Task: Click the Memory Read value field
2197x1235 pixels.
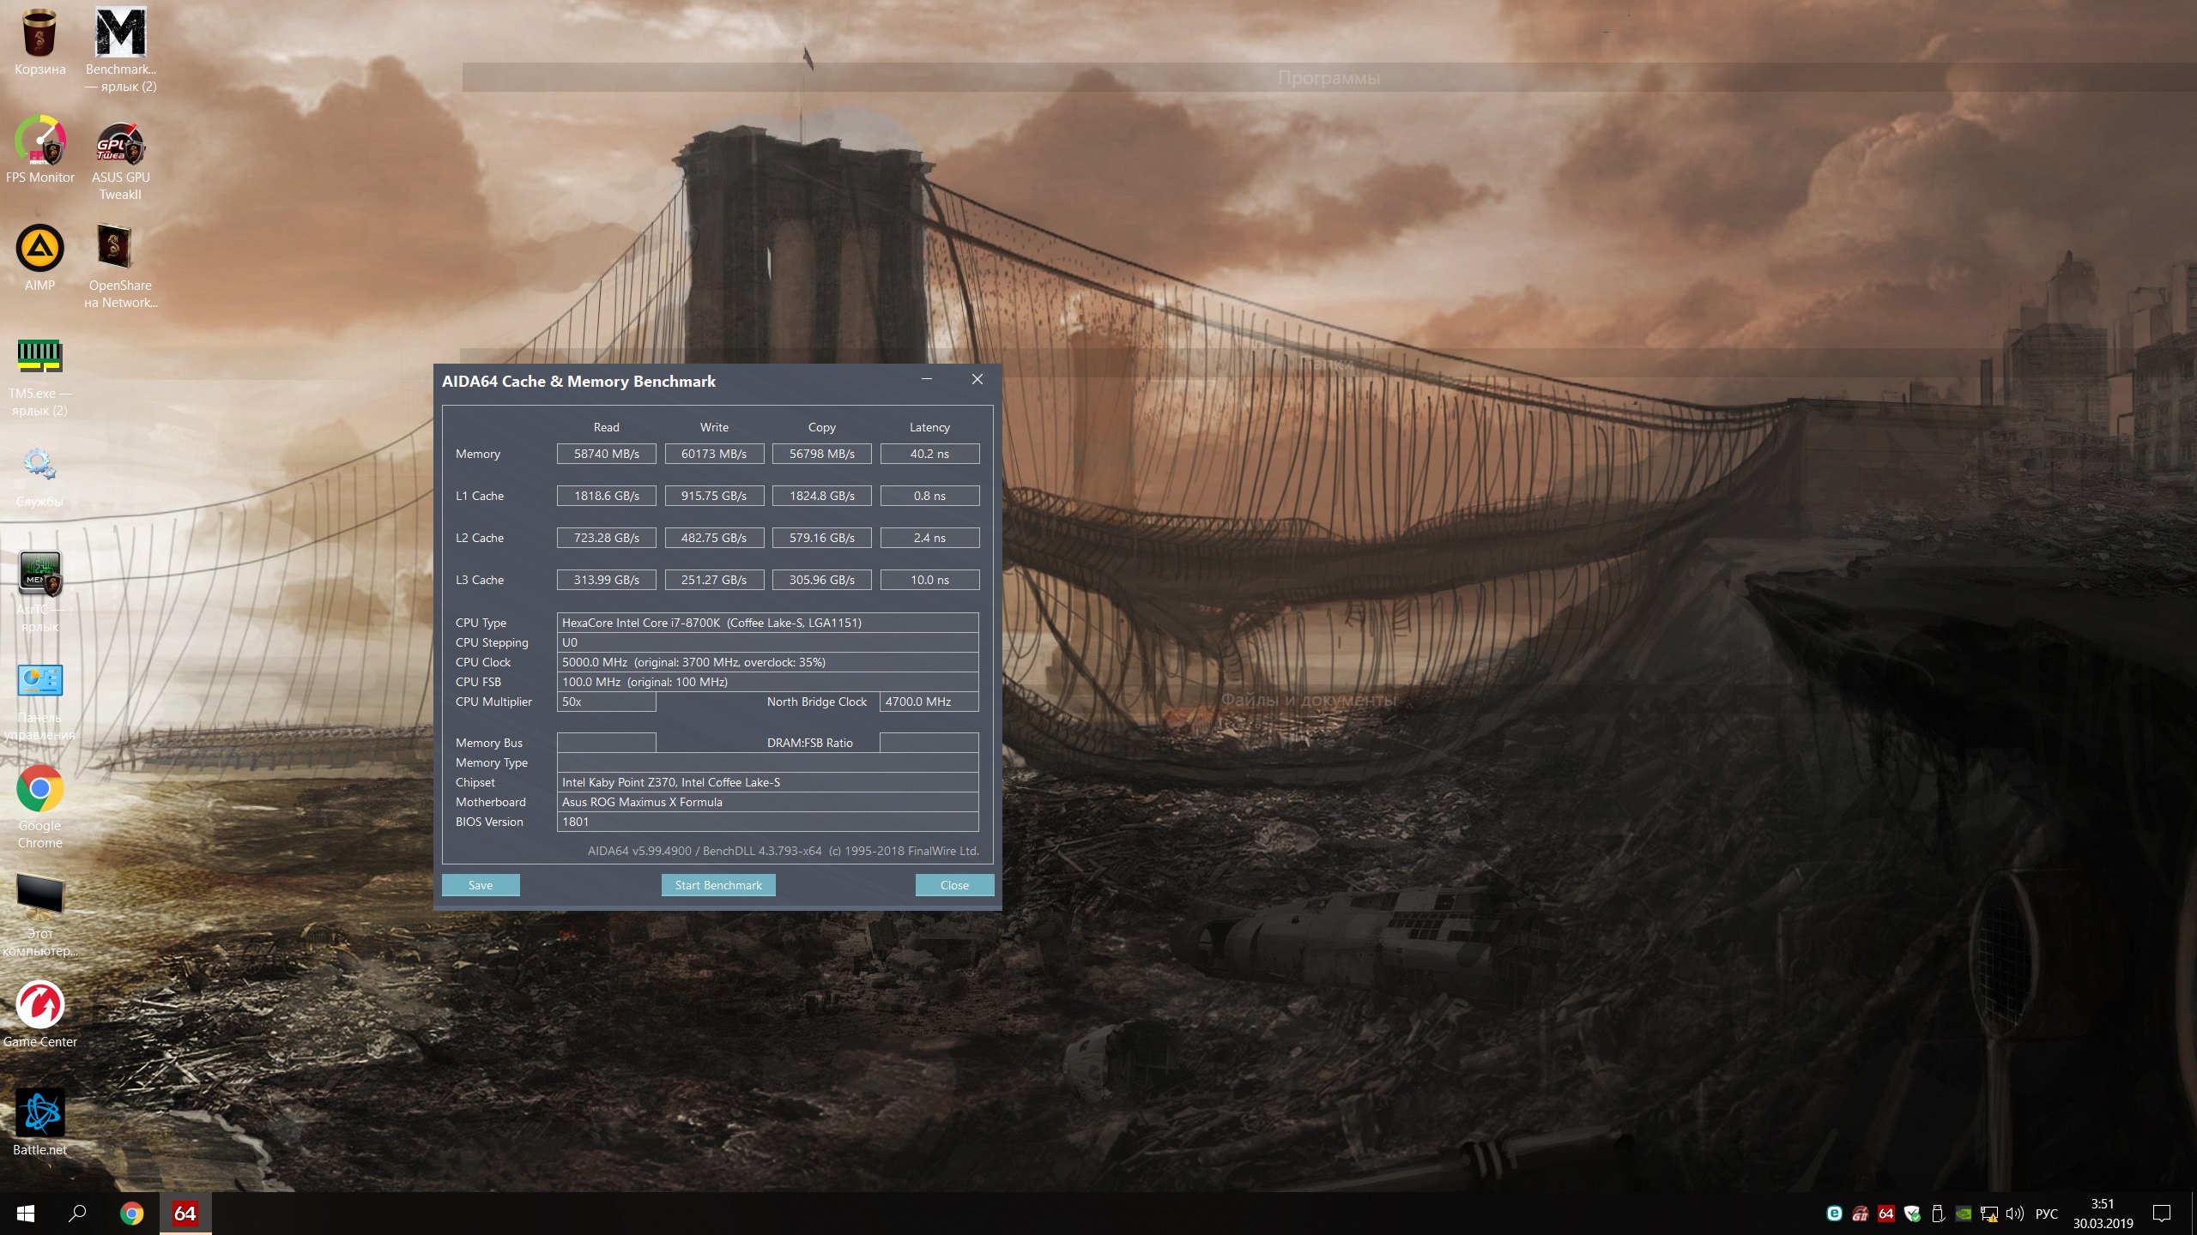Action: pyautogui.click(x=606, y=454)
